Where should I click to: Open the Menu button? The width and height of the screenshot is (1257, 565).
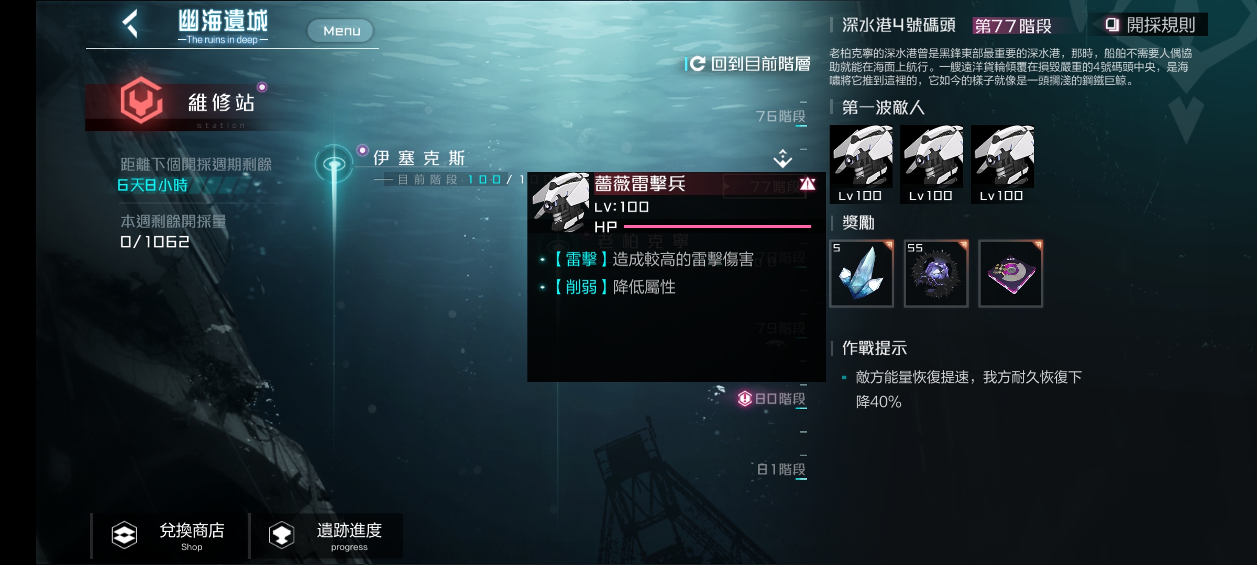[x=341, y=31]
